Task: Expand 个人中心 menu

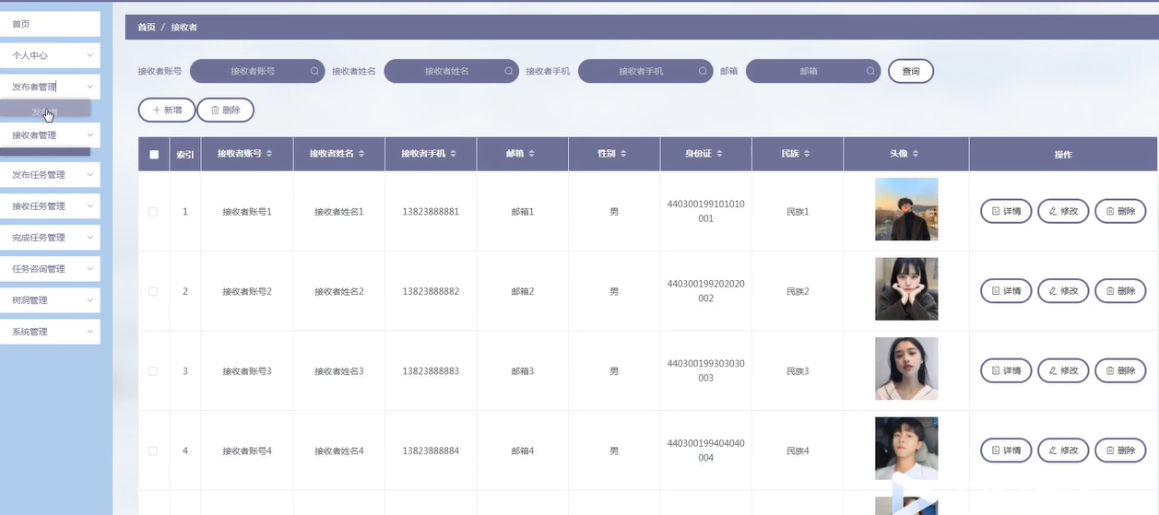Action: pyautogui.click(x=50, y=55)
